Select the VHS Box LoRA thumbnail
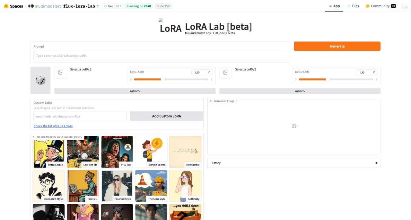 pyautogui.click(x=117, y=152)
